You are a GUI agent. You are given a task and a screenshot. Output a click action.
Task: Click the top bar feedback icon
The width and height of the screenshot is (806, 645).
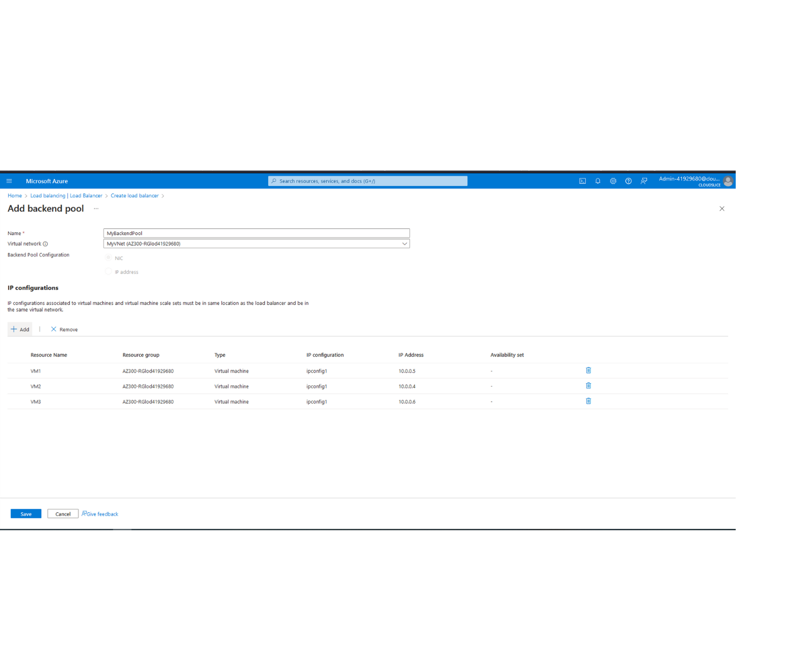pos(644,181)
